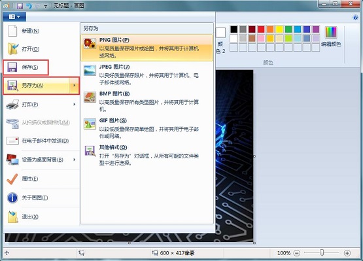Screen dimensions: 363x261
Task: Choose BMP 图片(B) save option
Action: 147,101
